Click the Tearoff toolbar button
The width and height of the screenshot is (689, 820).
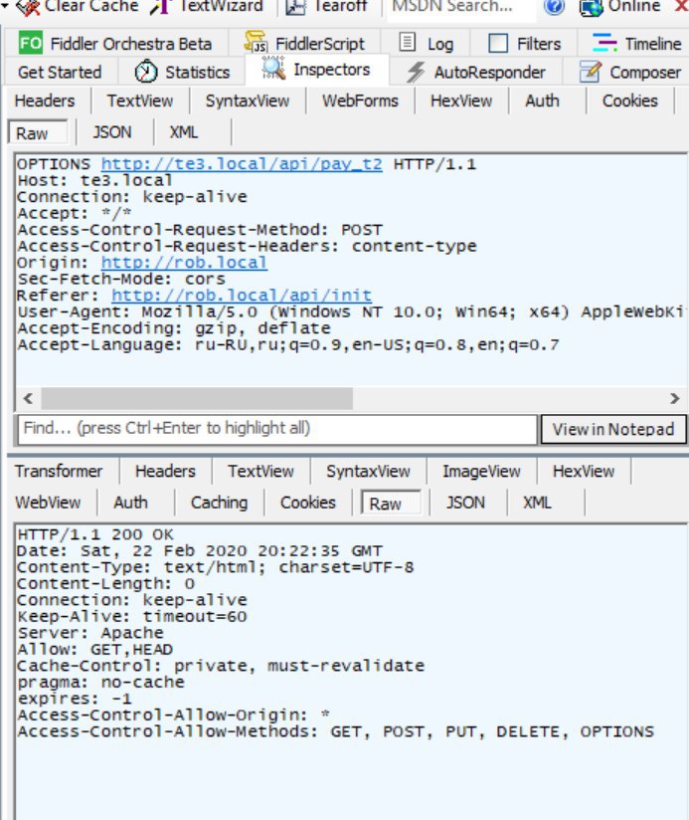tap(326, 7)
